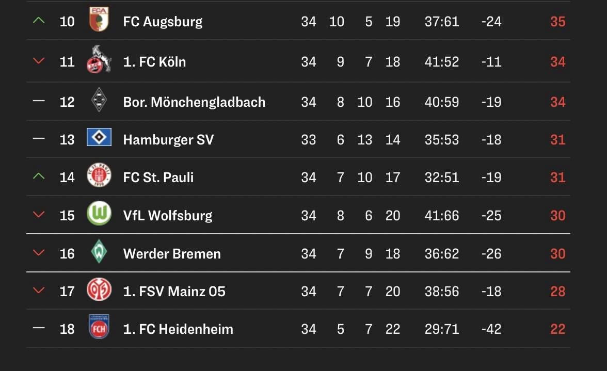Screen dimensions: 607x371
Task: Click the 1. FC Heidenheim crest
Action: (x=99, y=327)
